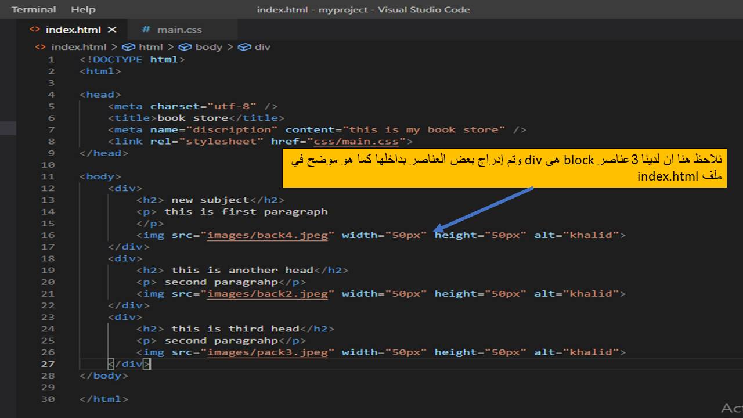The image size is (743, 418).
Task: Follow the images/back2.jpeg link
Action: tap(268, 294)
